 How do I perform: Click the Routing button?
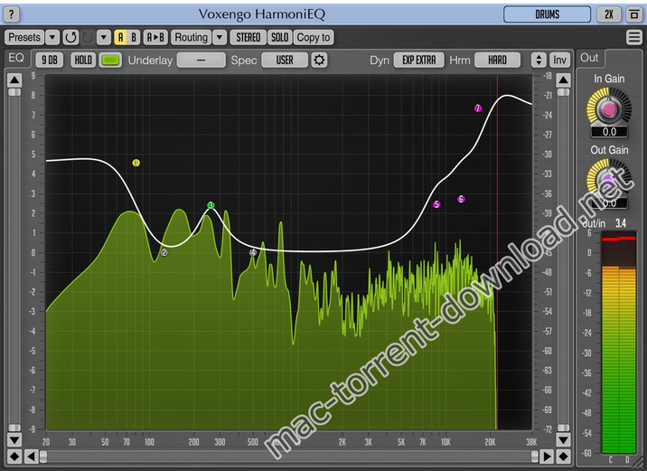(x=191, y=38)
